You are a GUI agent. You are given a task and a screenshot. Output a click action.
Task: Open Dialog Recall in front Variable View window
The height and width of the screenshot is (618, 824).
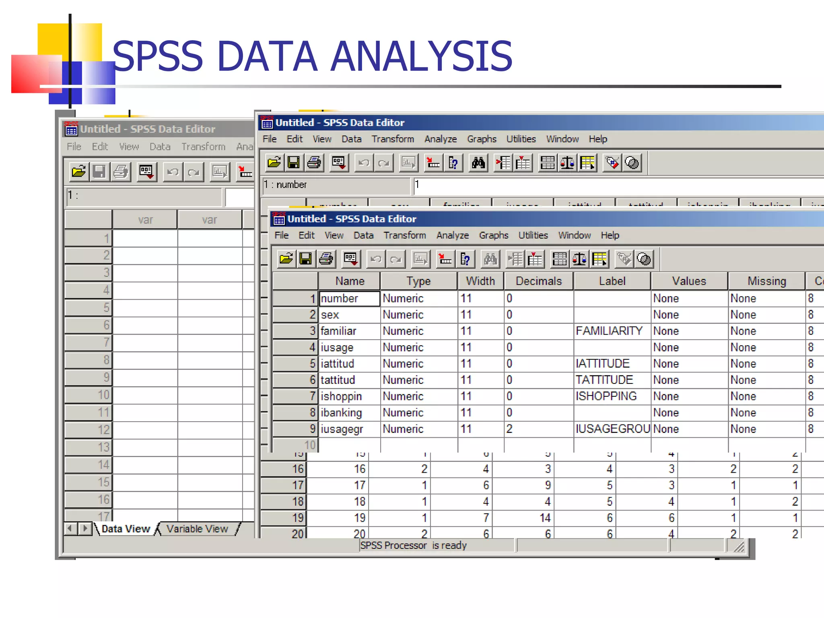[x=351, y=259]
